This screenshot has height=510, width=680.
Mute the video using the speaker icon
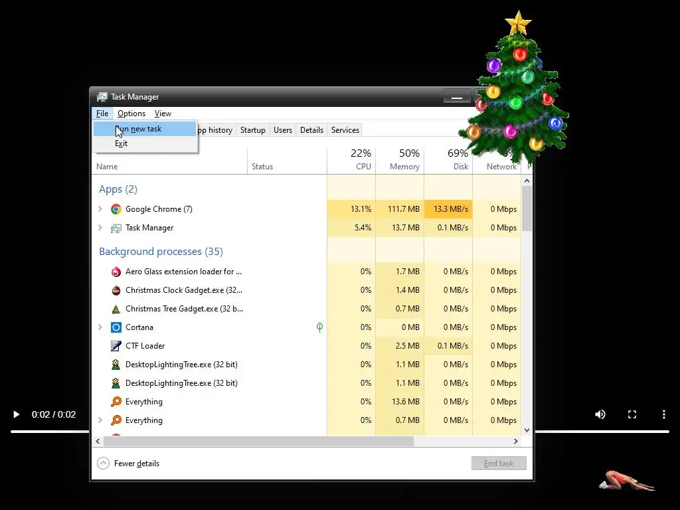[x=600, y=414]
